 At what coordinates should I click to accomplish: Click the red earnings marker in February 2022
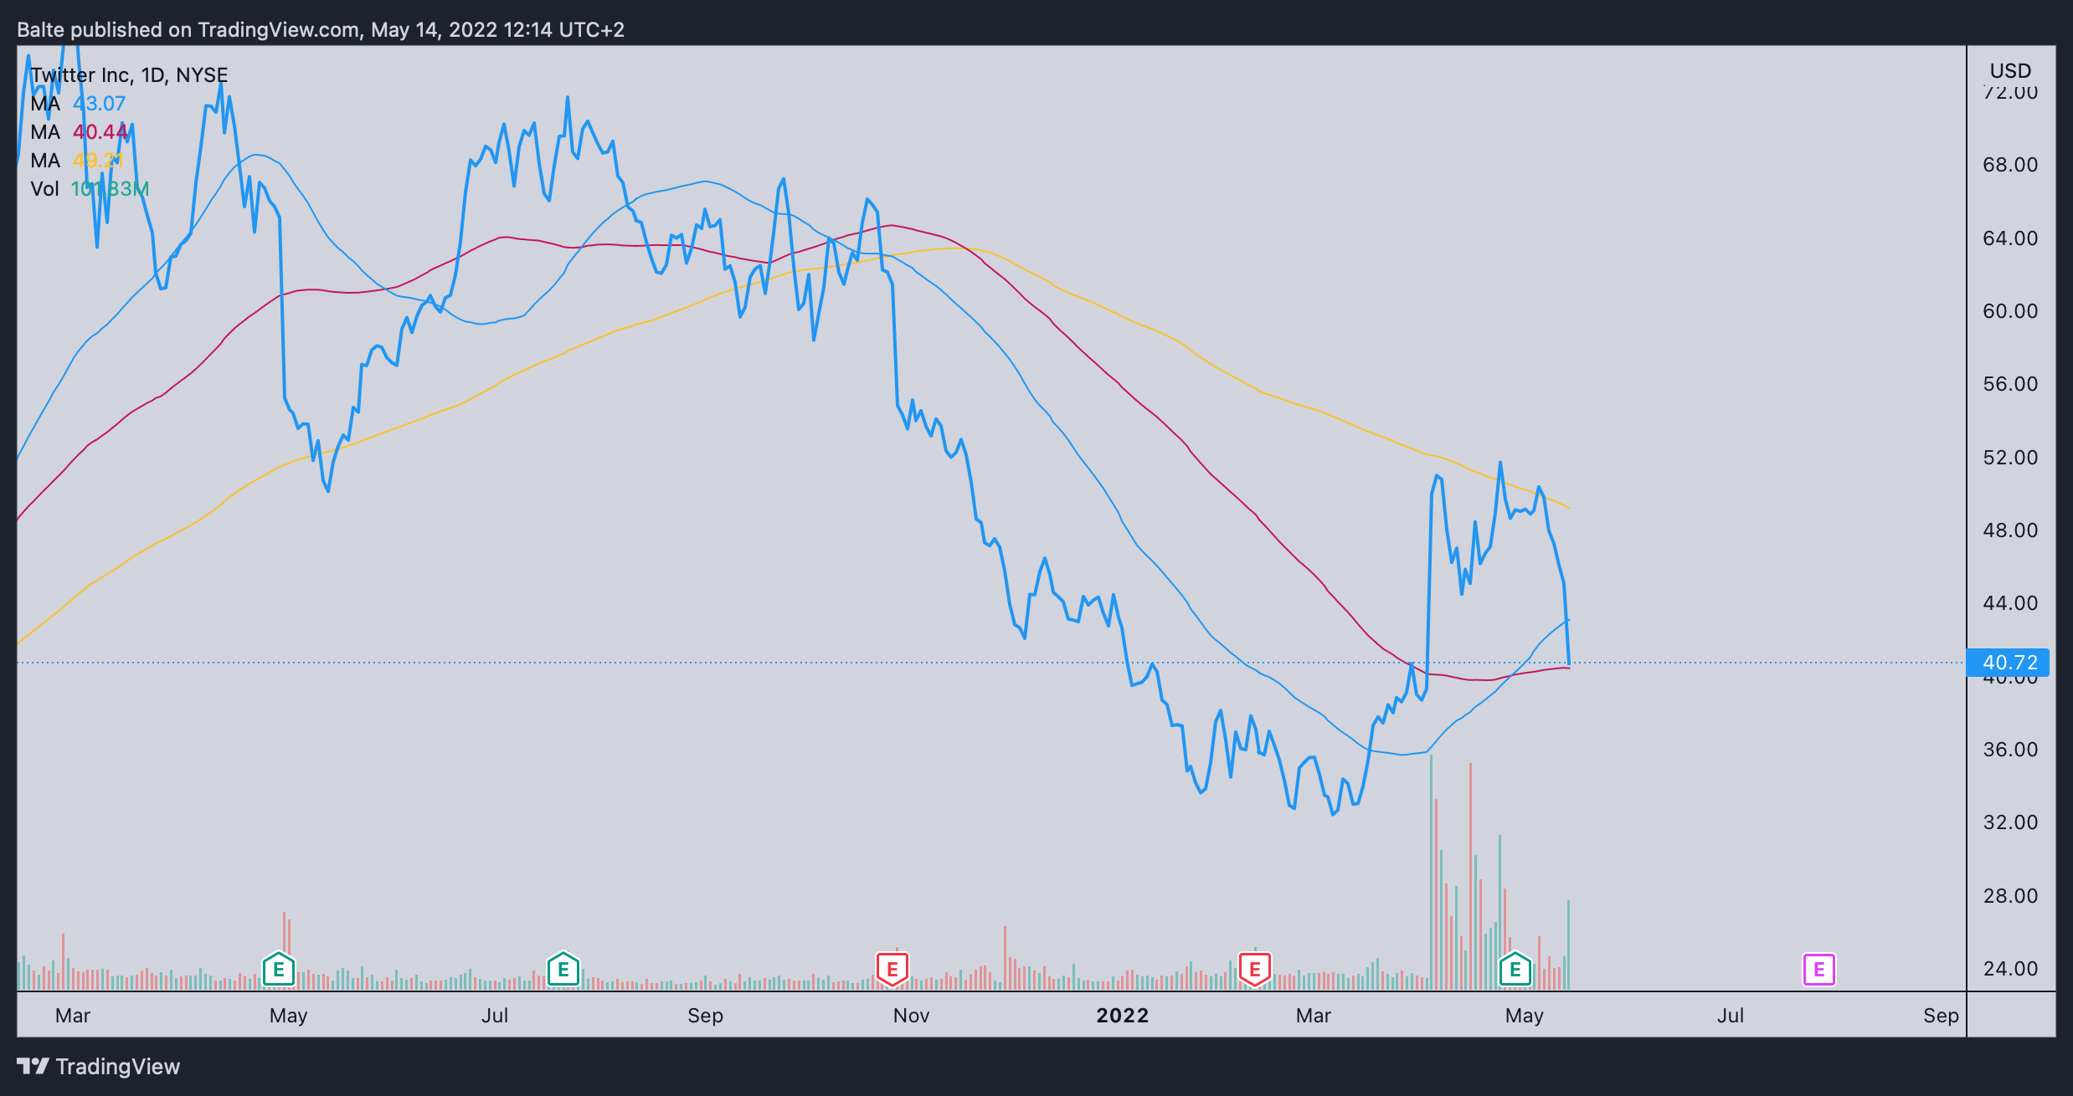click(x=1255, y=970)
